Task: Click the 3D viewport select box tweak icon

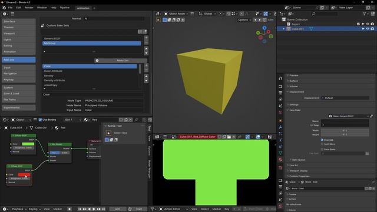Action: click(158, 20)
